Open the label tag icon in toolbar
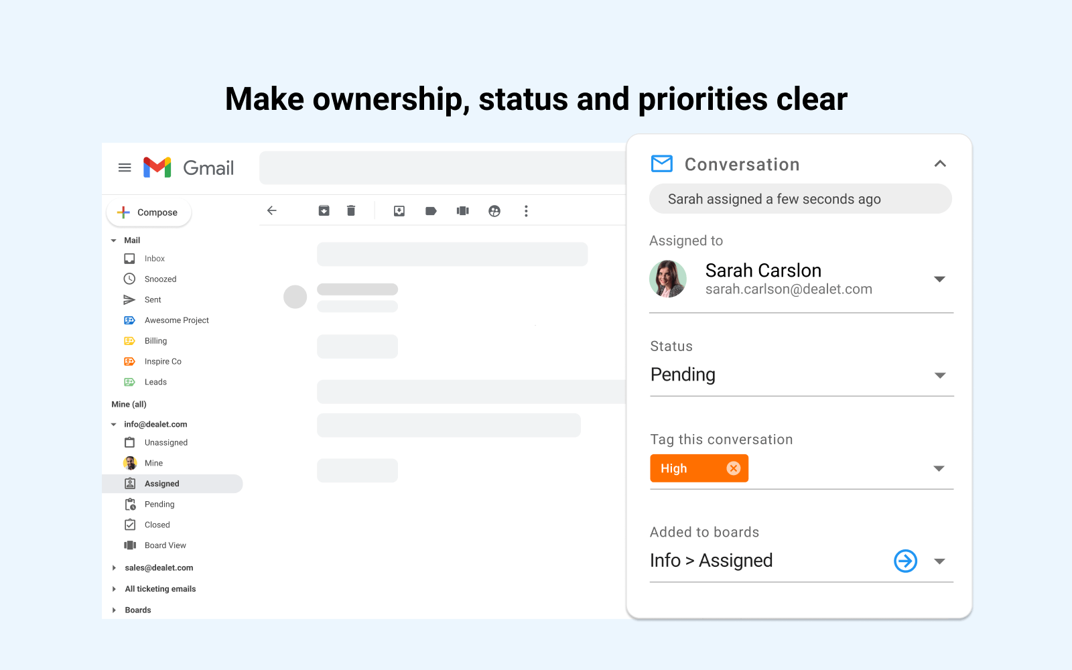 tap(431, 210)
